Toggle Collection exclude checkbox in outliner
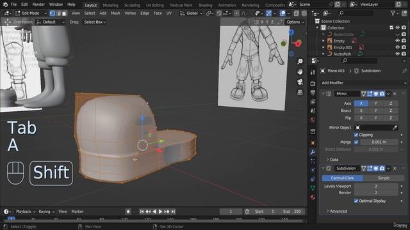This screenshot has height=230, width=410. pos(391,27)
